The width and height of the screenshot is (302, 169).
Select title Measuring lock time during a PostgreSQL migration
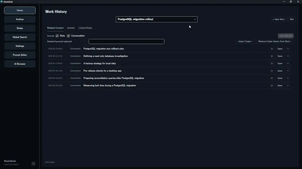[109, 86]
